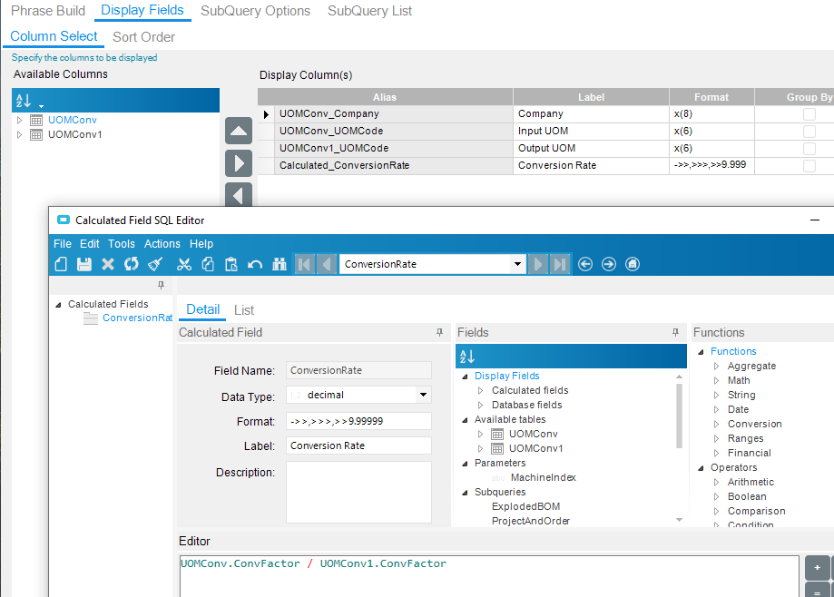Toggle Group By for UOMConv_UOMCode row
The width and height of the screenshot is (834, 597).
809,132
